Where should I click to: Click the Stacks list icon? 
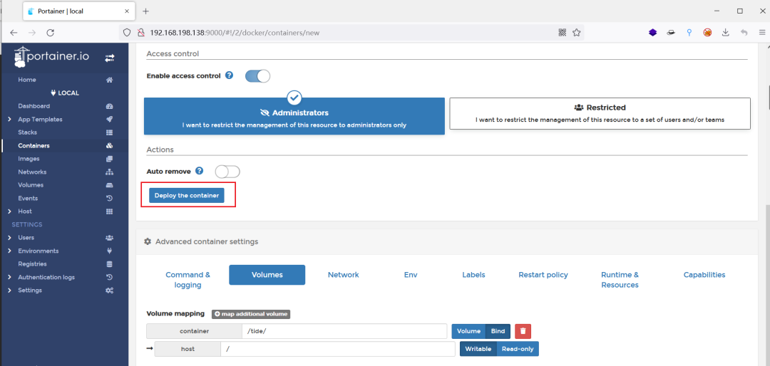pos(110,132)
